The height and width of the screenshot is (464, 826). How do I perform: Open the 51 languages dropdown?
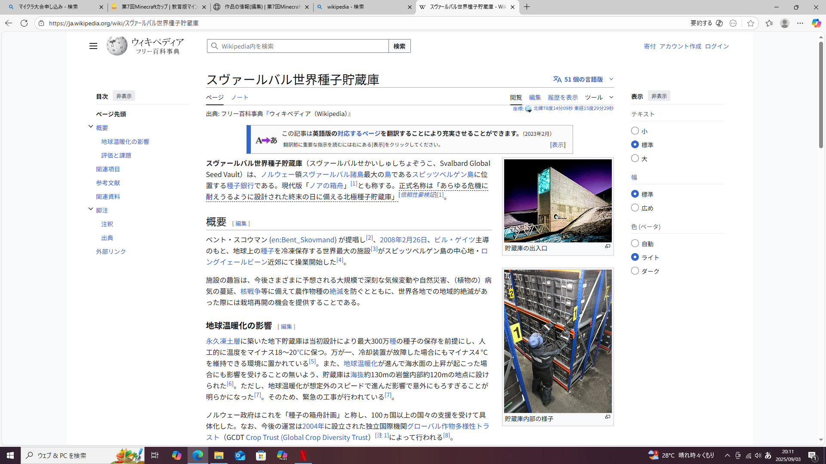pos(583,79)
